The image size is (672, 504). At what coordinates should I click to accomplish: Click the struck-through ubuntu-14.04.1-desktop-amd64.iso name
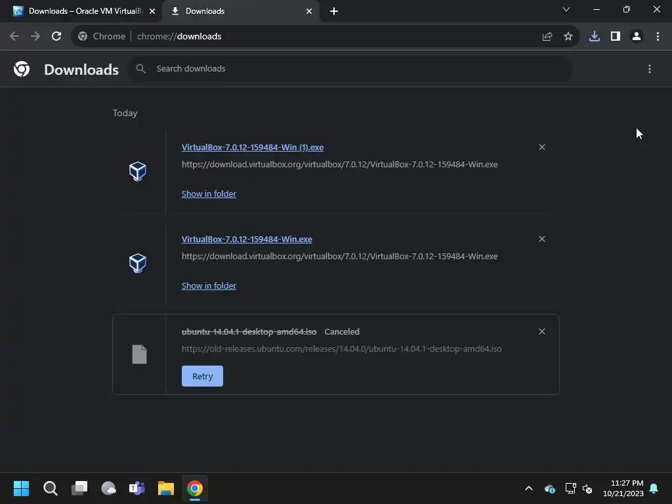(249, 331)
